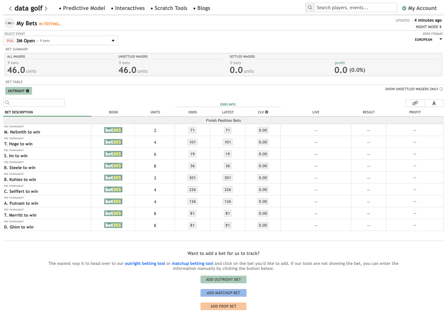This screenshot has width=447, height=316.
Task: Click the magnifier icon in the player search bar
Action: click(x=310, y=7)
